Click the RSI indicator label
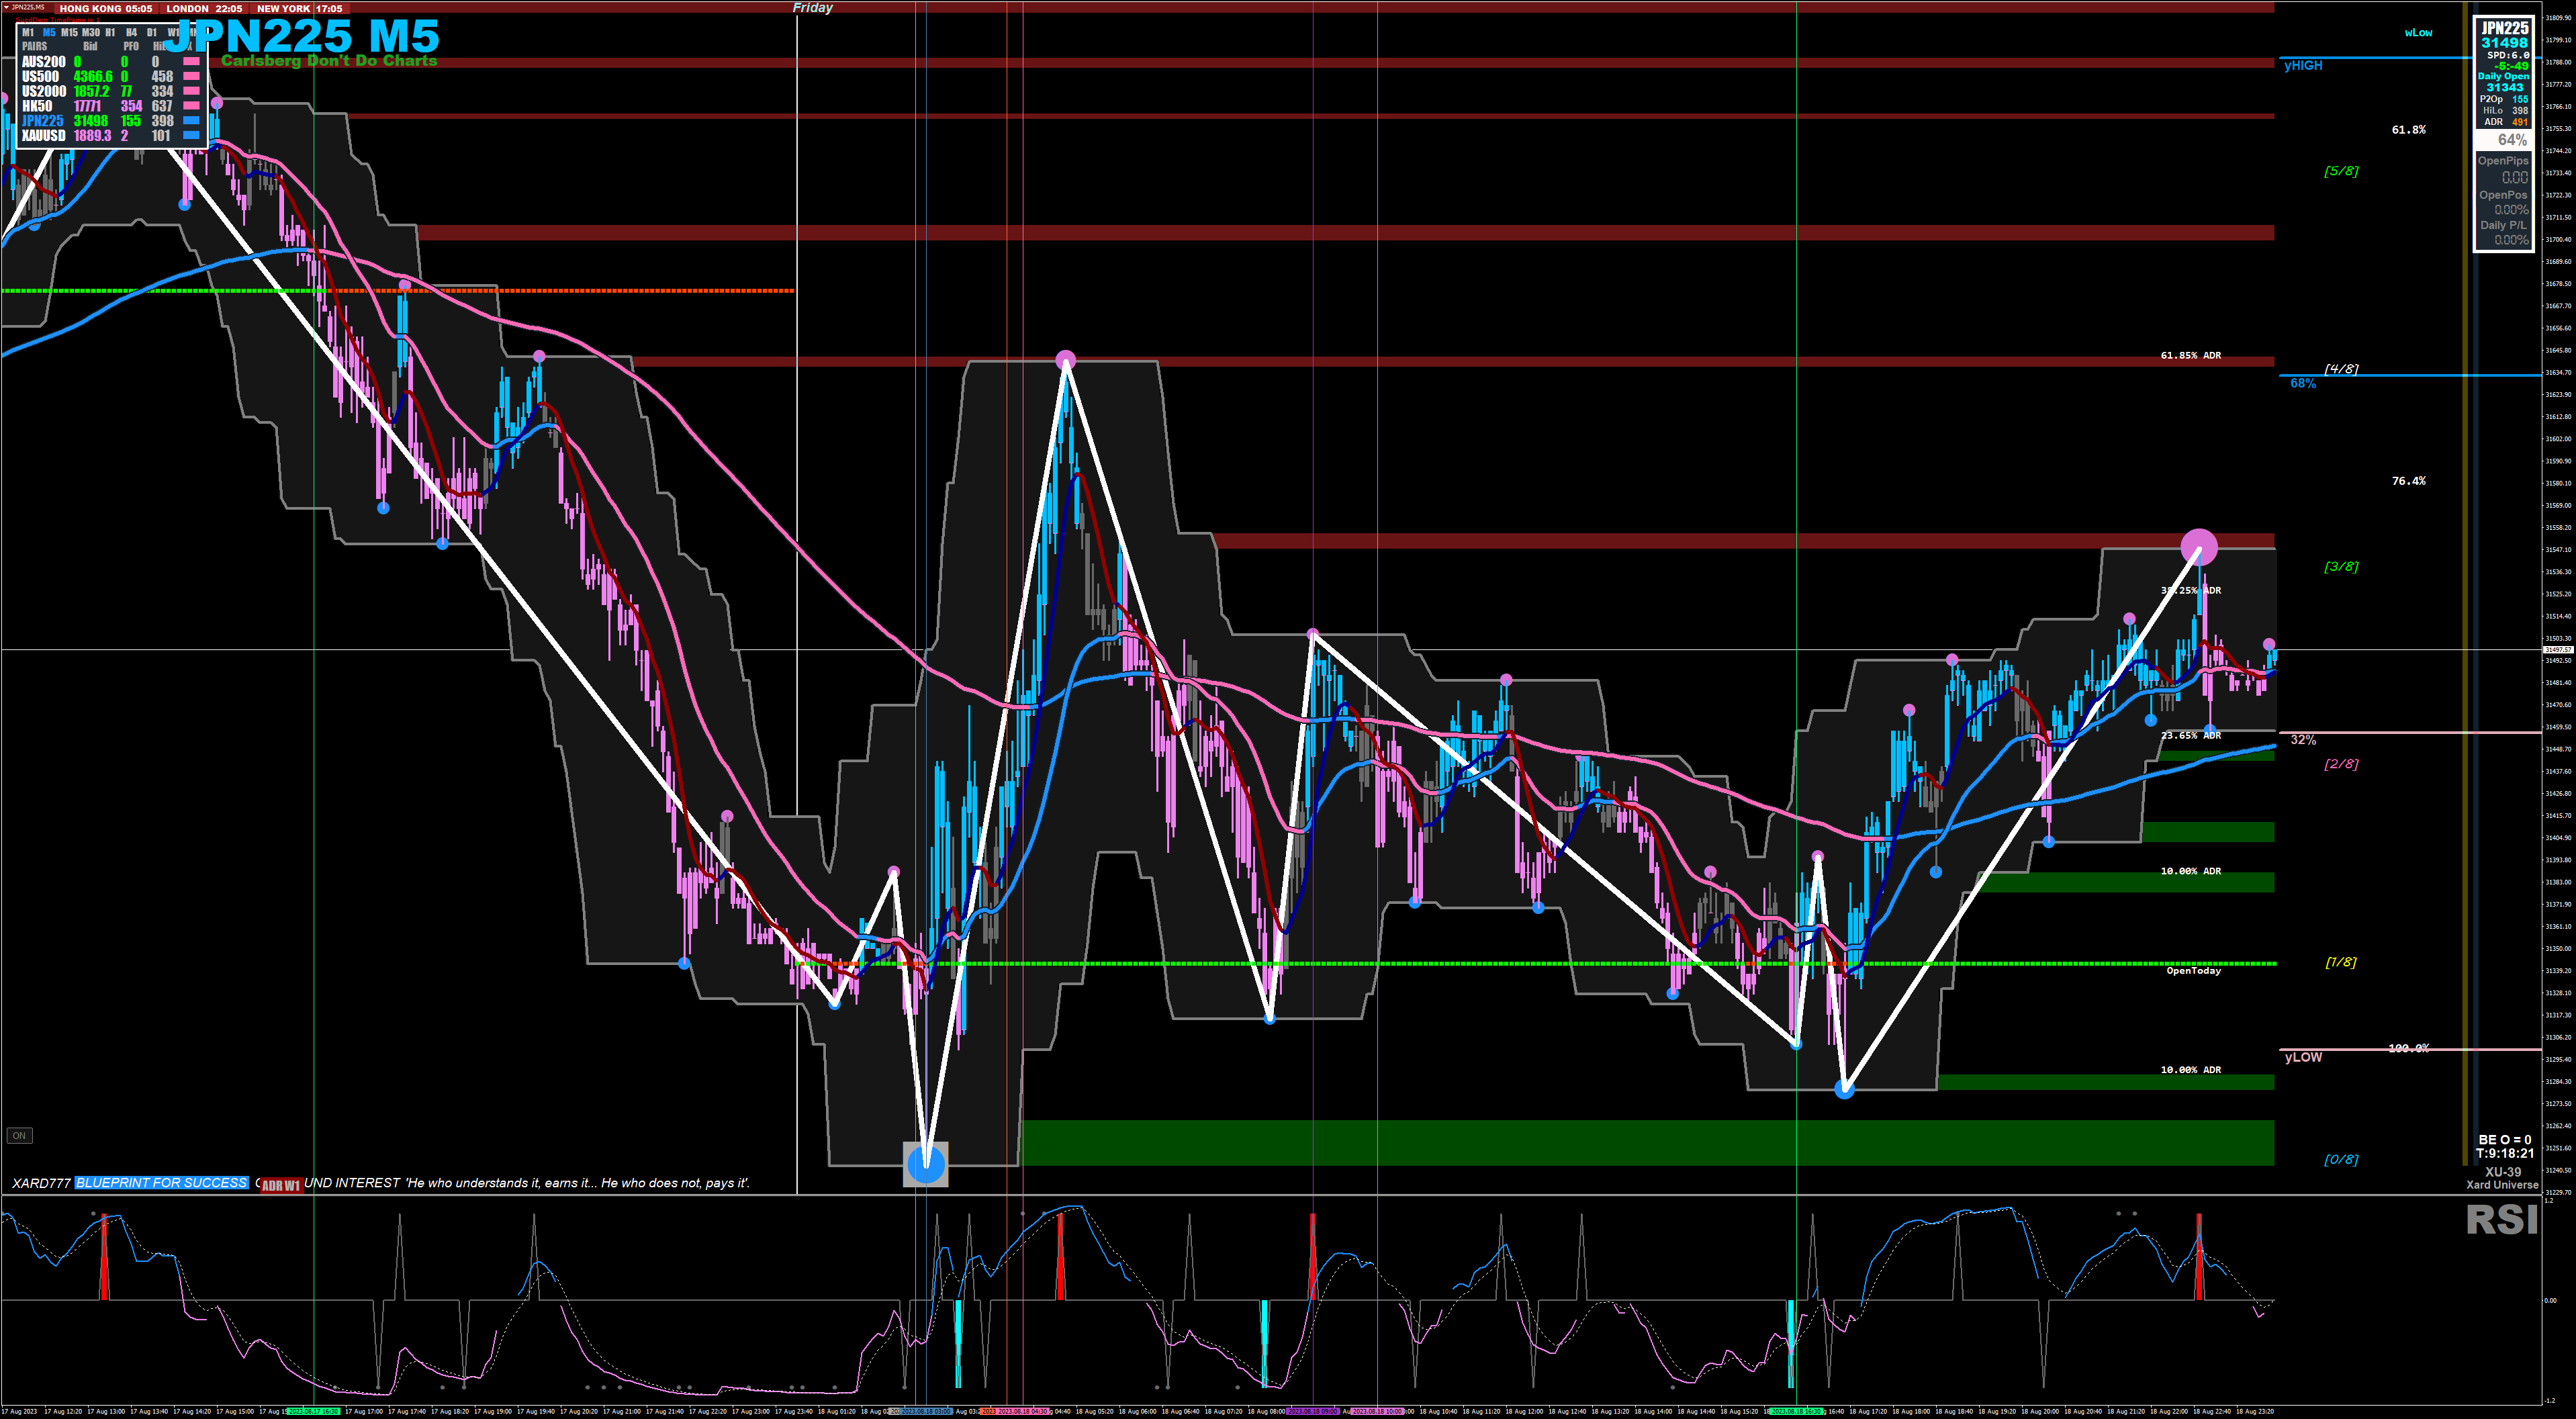Screen dimensions: 2576x1419 tap(2501, 1220)
